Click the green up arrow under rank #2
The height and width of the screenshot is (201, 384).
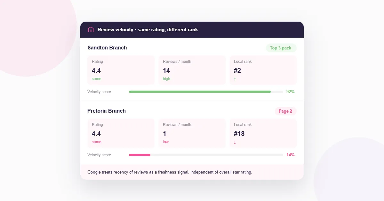click(235, 79)
